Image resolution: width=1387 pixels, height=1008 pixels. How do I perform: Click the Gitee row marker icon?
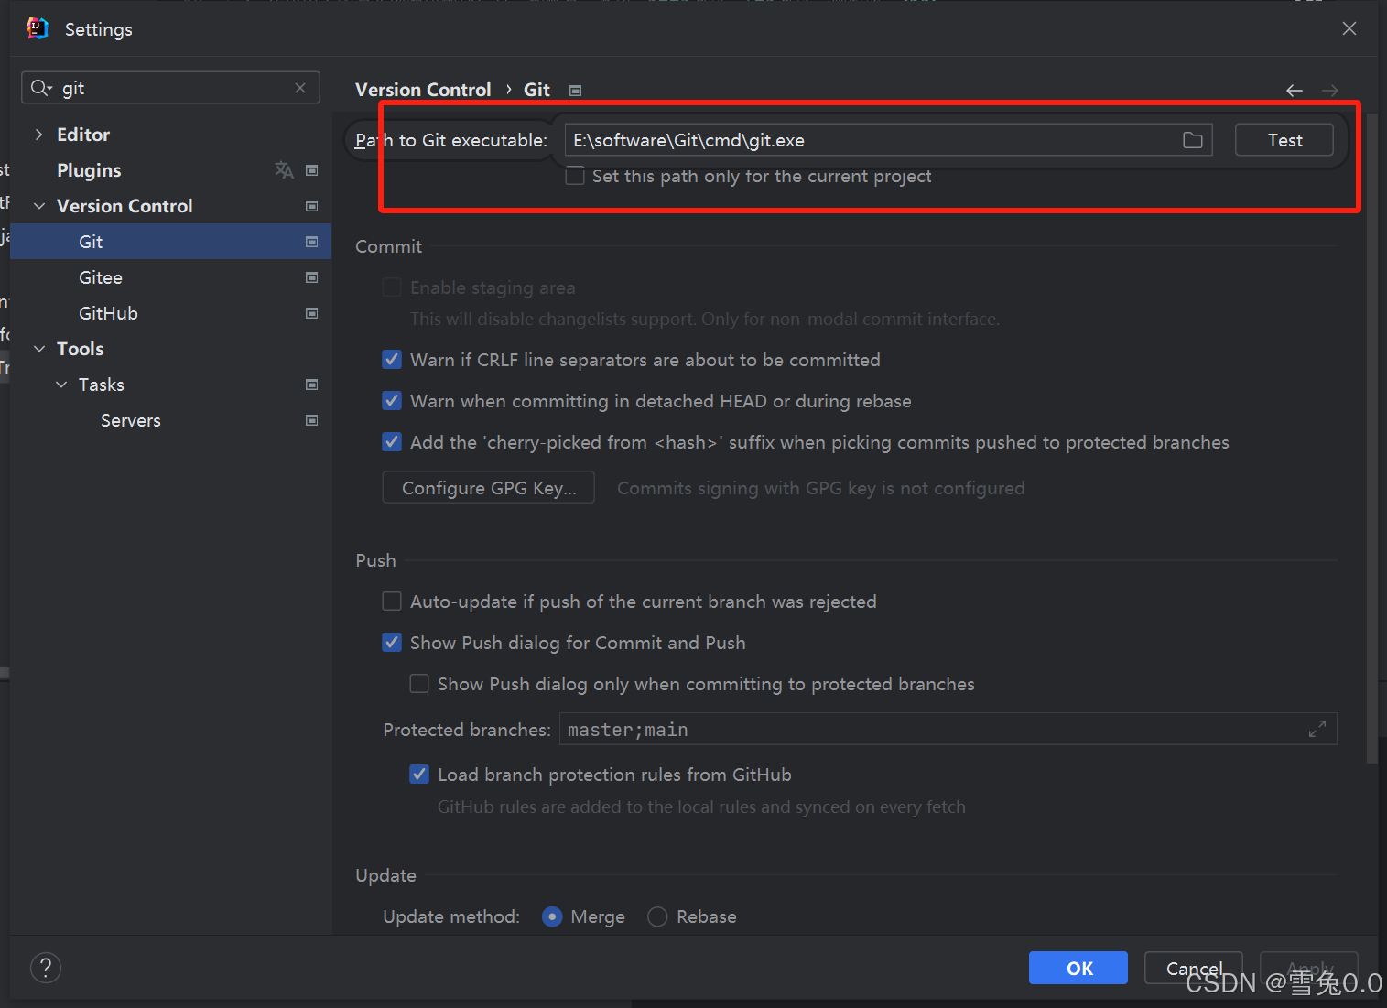311,277
